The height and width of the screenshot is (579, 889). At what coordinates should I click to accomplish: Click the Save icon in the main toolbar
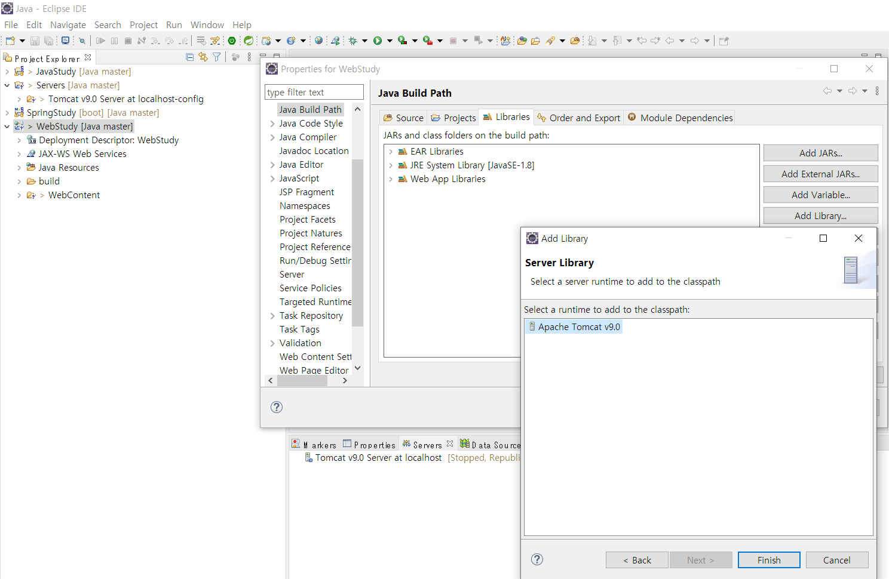tap(35, 41)
